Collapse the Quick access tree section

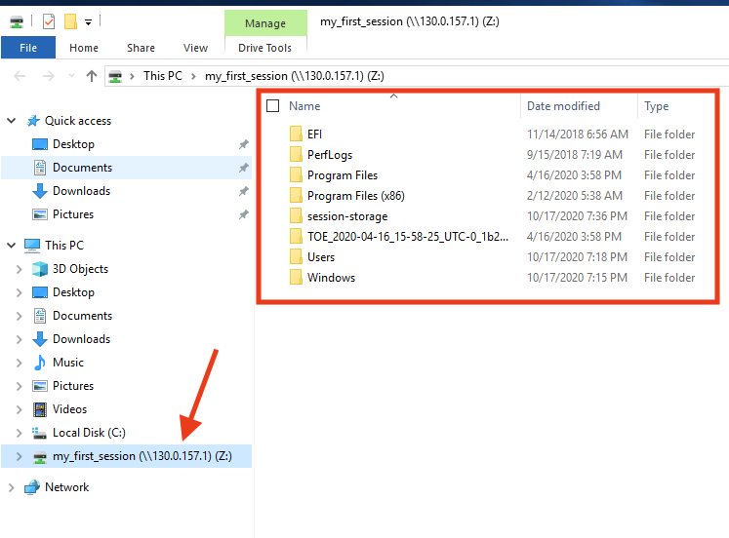point(12,121)
